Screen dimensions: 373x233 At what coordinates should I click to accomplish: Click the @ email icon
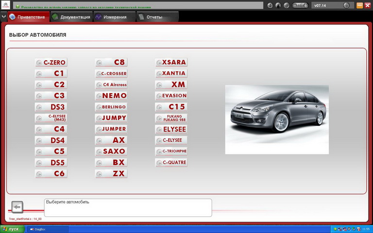pos(287,5)
